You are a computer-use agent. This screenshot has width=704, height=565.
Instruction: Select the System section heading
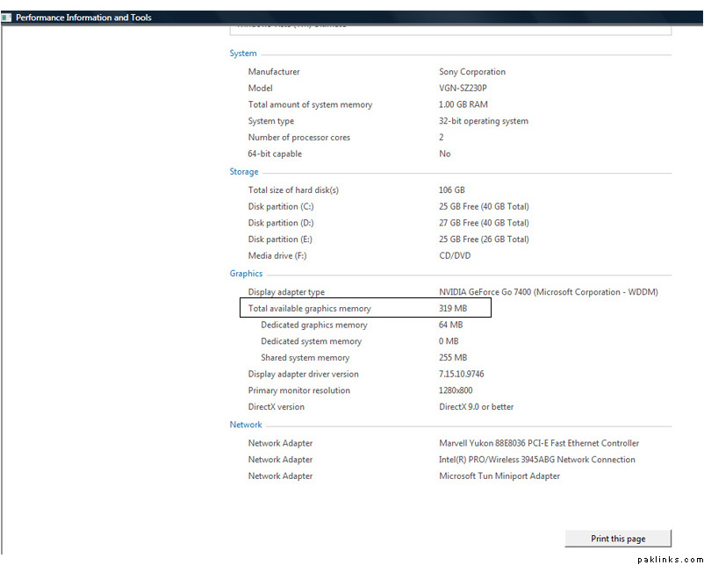click(243, 54)
